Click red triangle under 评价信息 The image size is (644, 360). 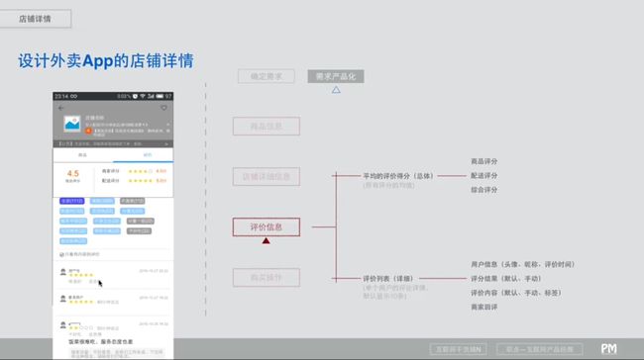tap(267, 240)
